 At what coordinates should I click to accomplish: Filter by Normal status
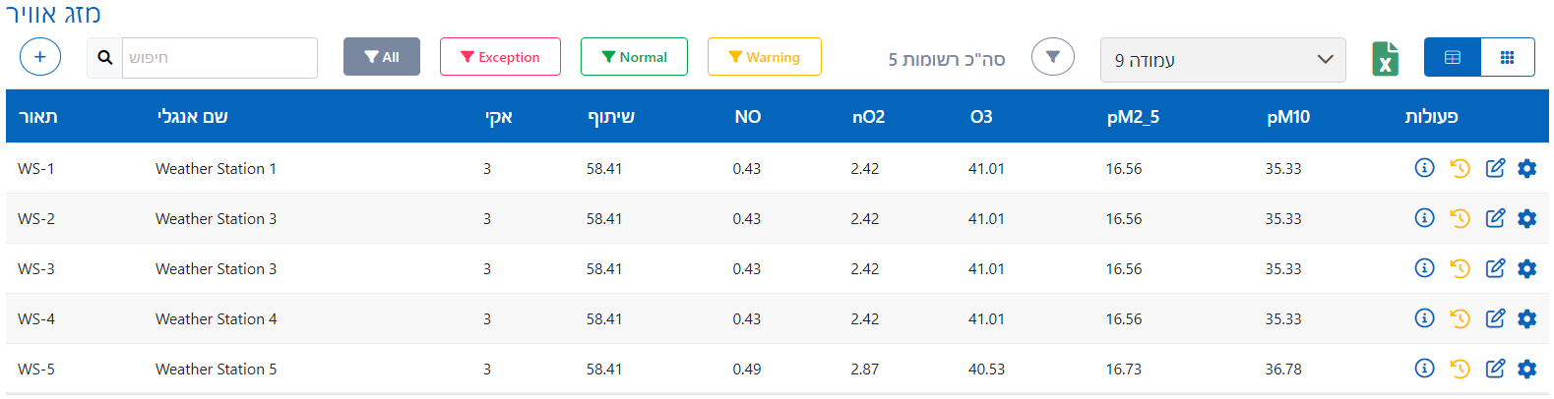634,57
